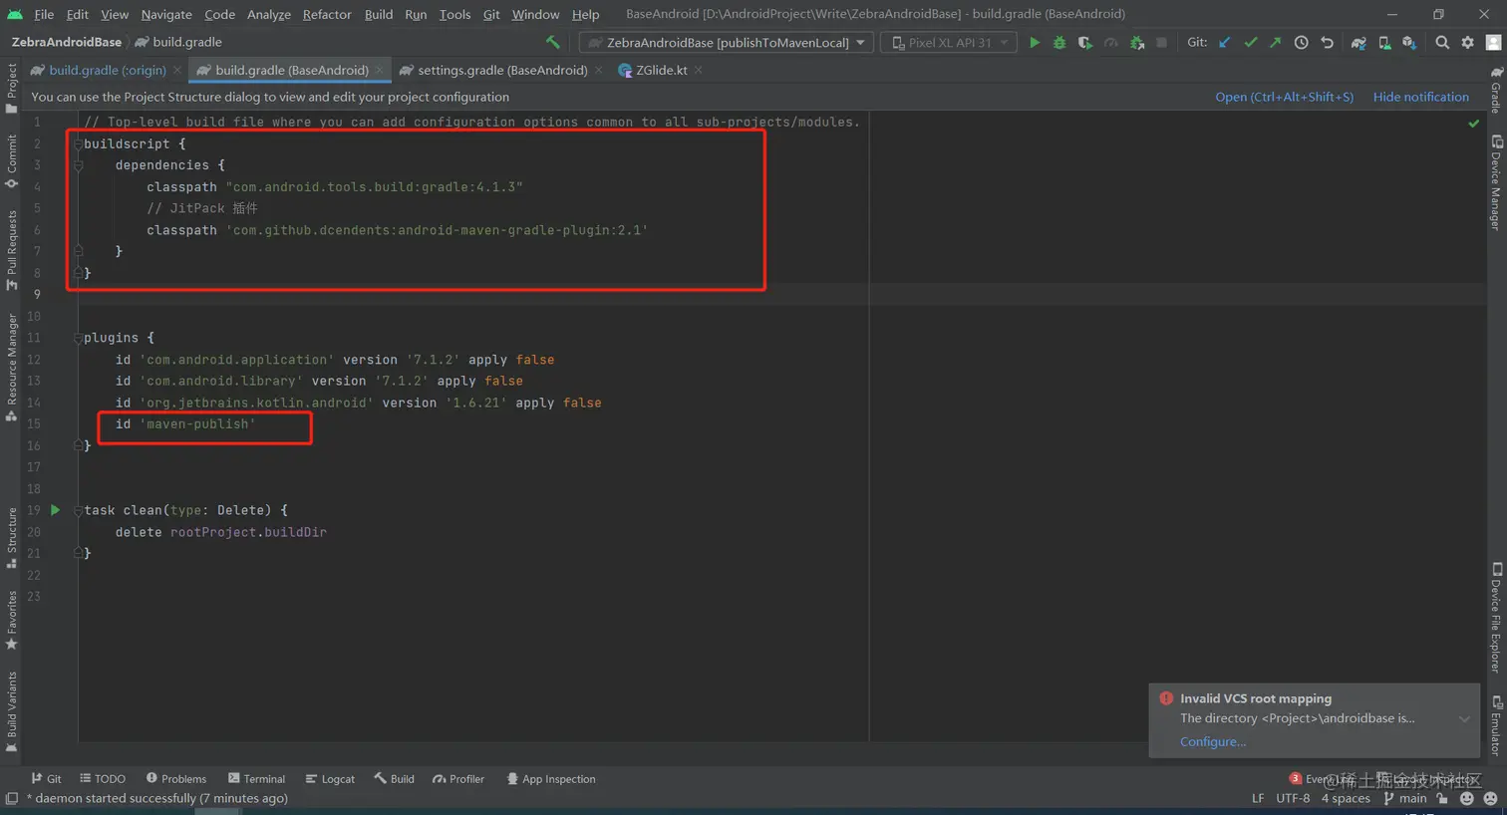The height and width of the screenshot is (815, 1507).
Task: Open the Resource Manager tool window
Action: pos(11,368)
